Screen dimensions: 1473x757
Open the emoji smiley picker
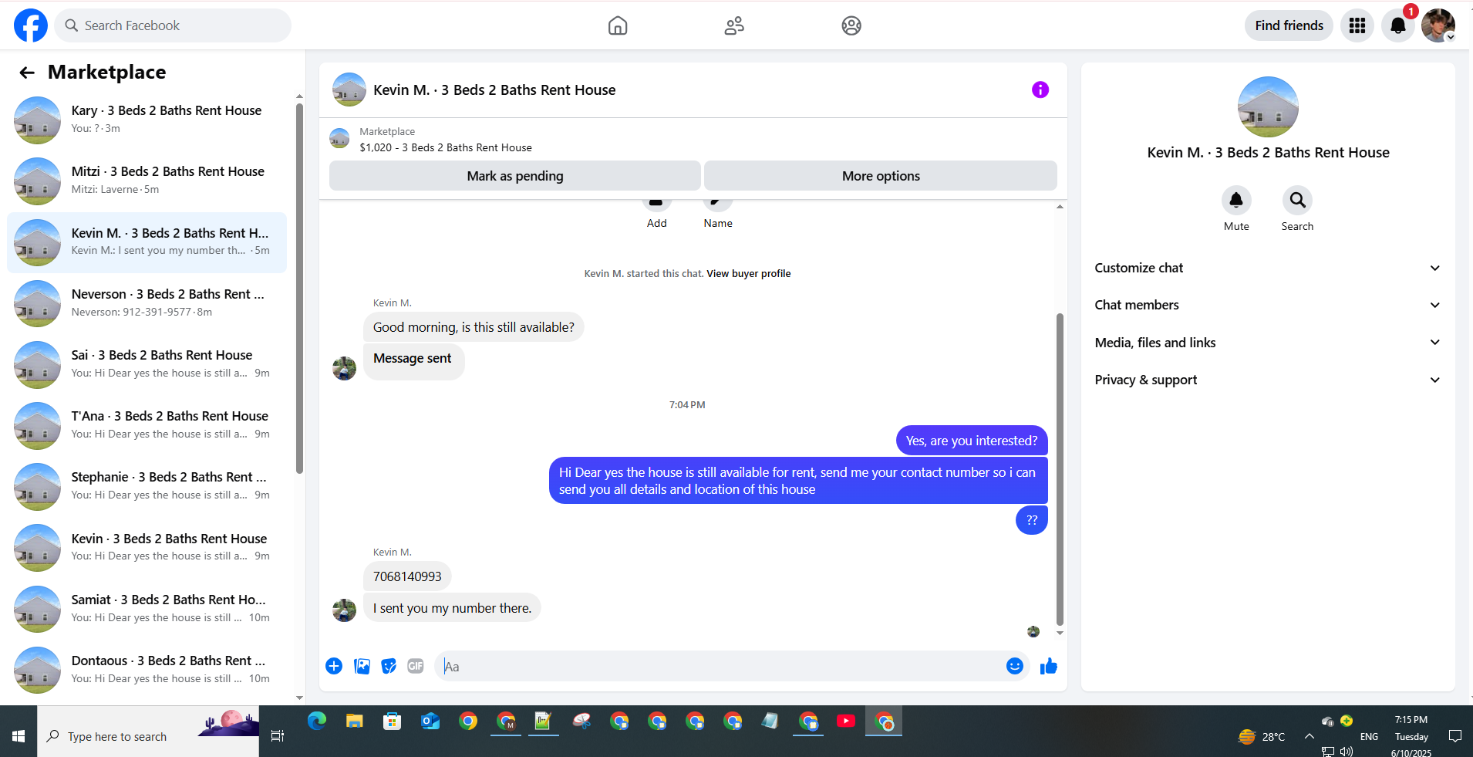1015,666
